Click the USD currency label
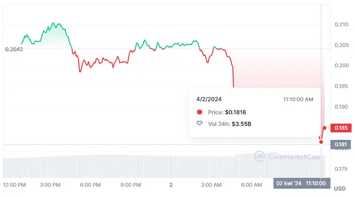The image size is (355, 197). click(x=339, y=188)
